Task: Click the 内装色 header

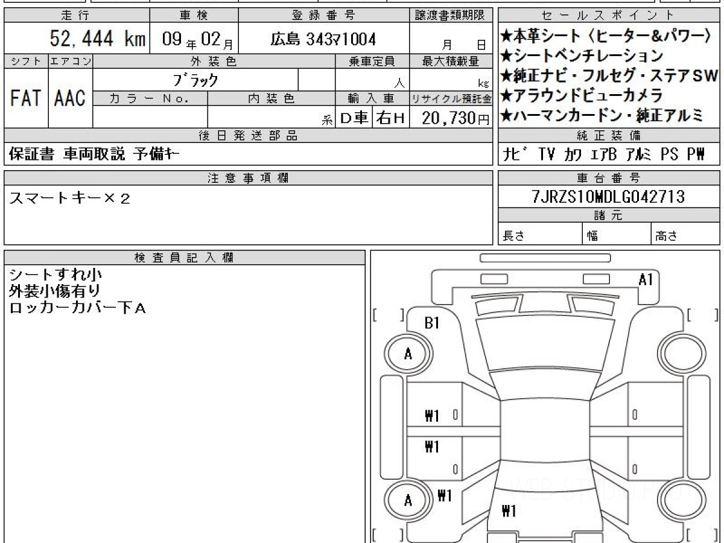Action: (x=271, y=98)
